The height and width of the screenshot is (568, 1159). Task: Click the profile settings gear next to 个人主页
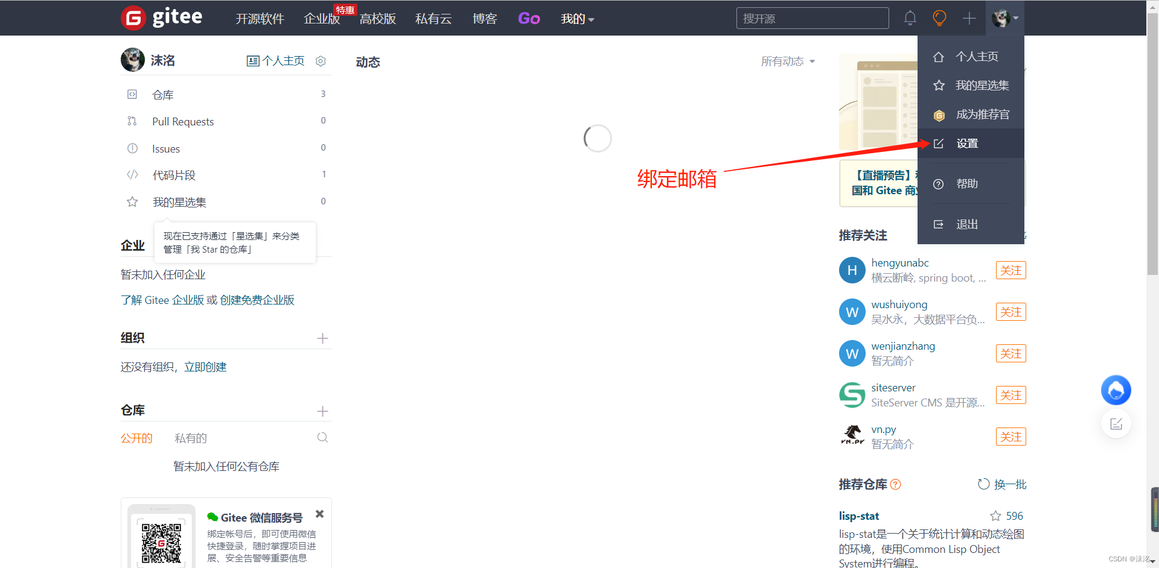[321, 61]
